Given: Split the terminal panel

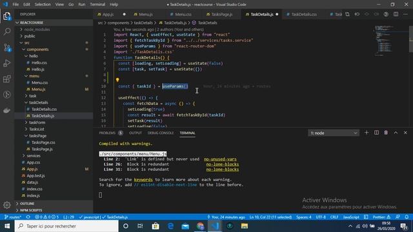Looking at the screenshot, I should pyautogui.click(x=376, y=133).
